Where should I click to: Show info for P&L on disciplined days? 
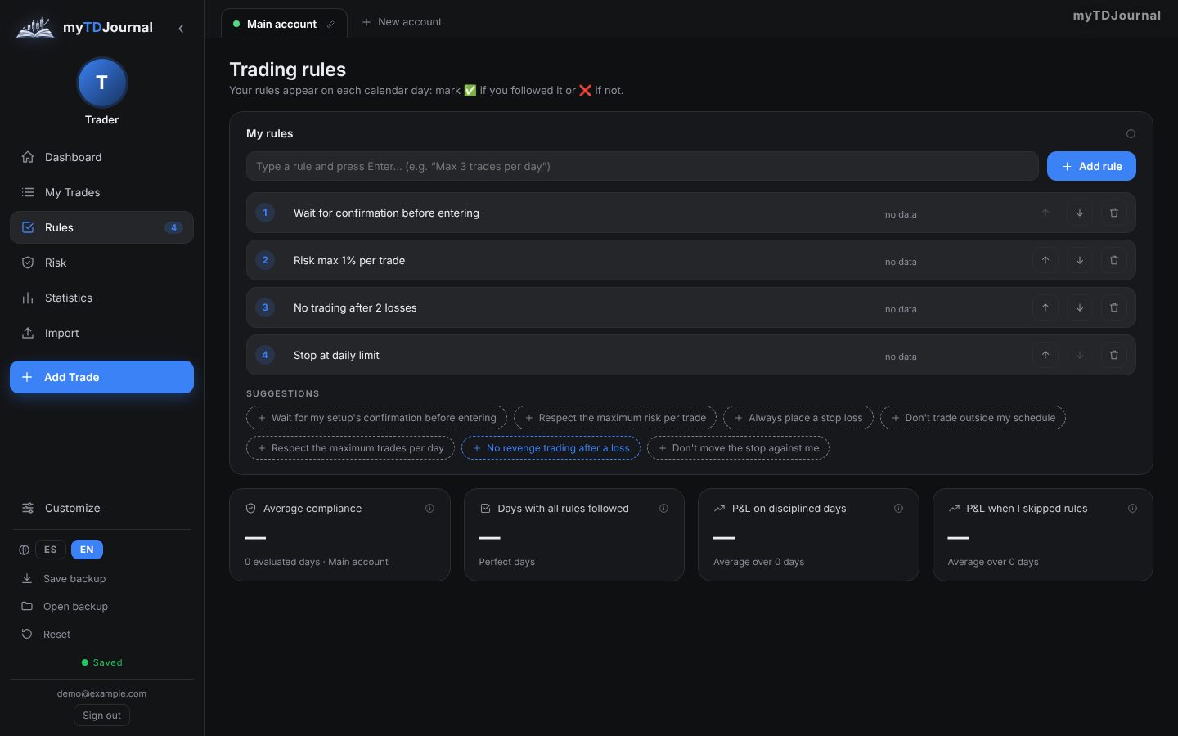898,509
